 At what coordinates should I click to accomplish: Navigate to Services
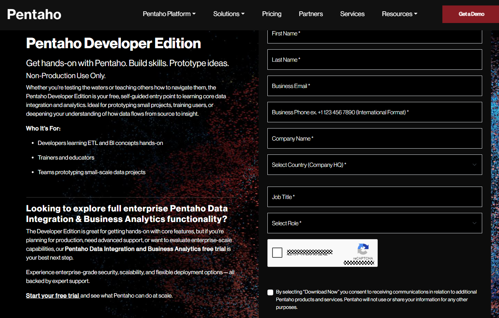point(353,14)
